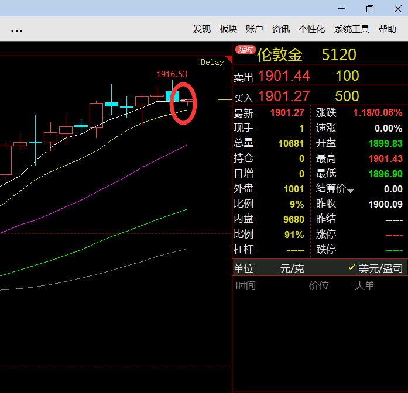Restore down the application window

point(370,9)
